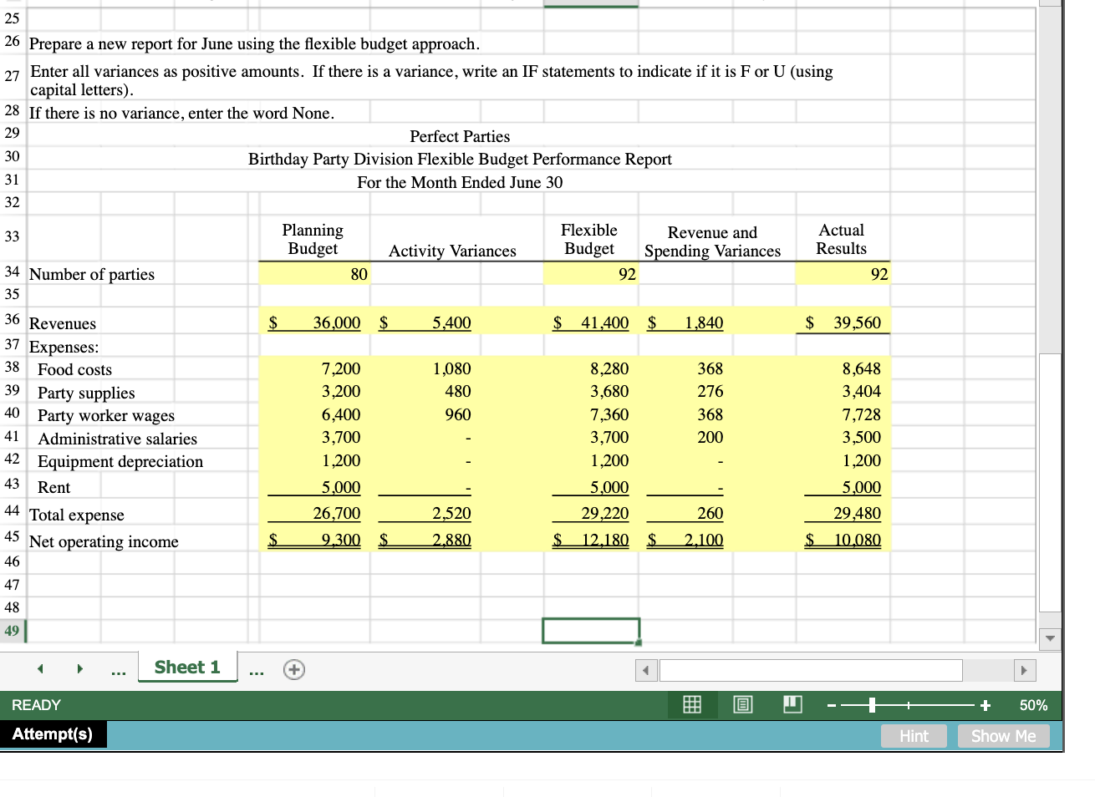Select row header 34

coord(12,273)
